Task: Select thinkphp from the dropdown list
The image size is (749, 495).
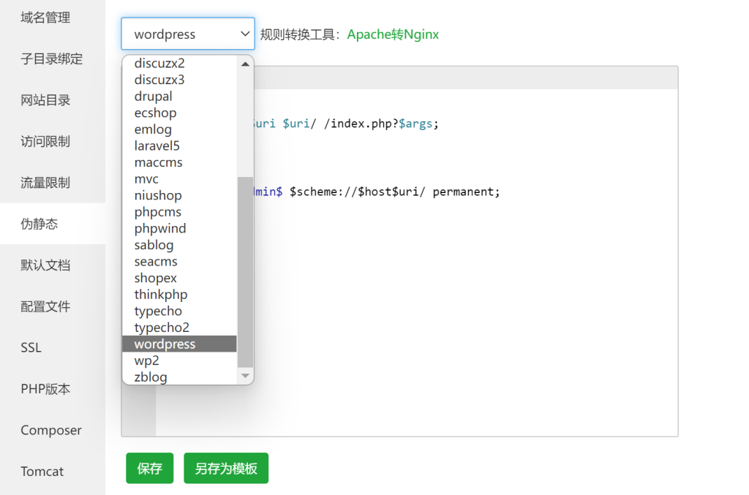Action: click(161, 295)
